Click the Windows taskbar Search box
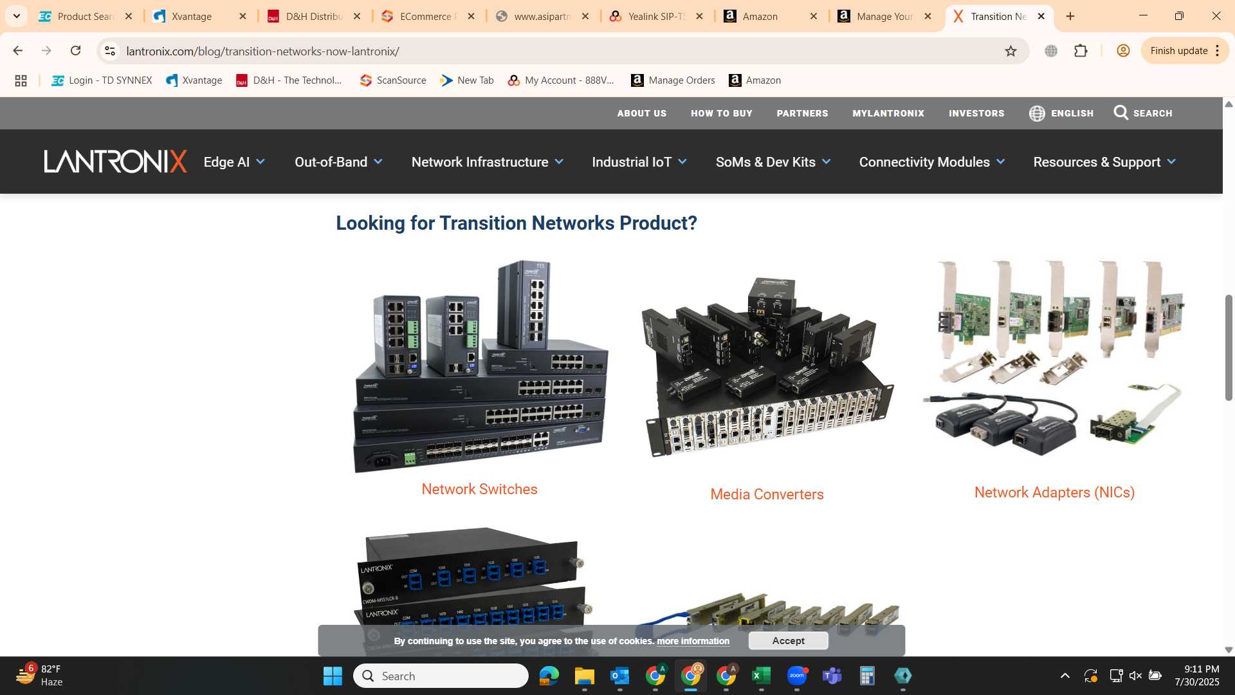1235x695 pixels. (441, 676)
